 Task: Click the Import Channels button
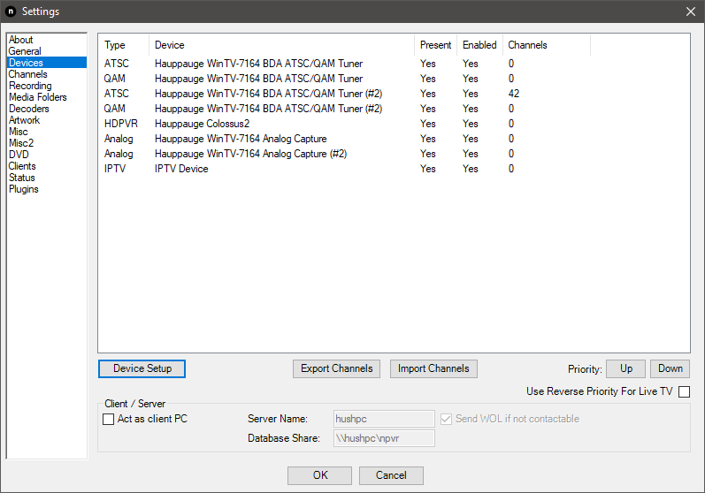click(433, 368)
